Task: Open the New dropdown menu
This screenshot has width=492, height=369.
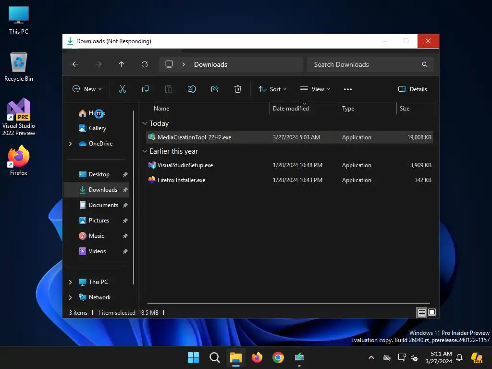Action: point(87,89)
